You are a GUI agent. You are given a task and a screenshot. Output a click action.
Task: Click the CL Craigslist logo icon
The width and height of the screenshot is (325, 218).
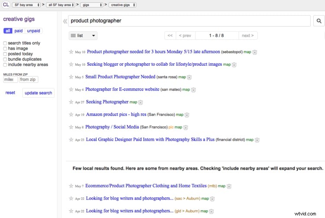(6, 5)
